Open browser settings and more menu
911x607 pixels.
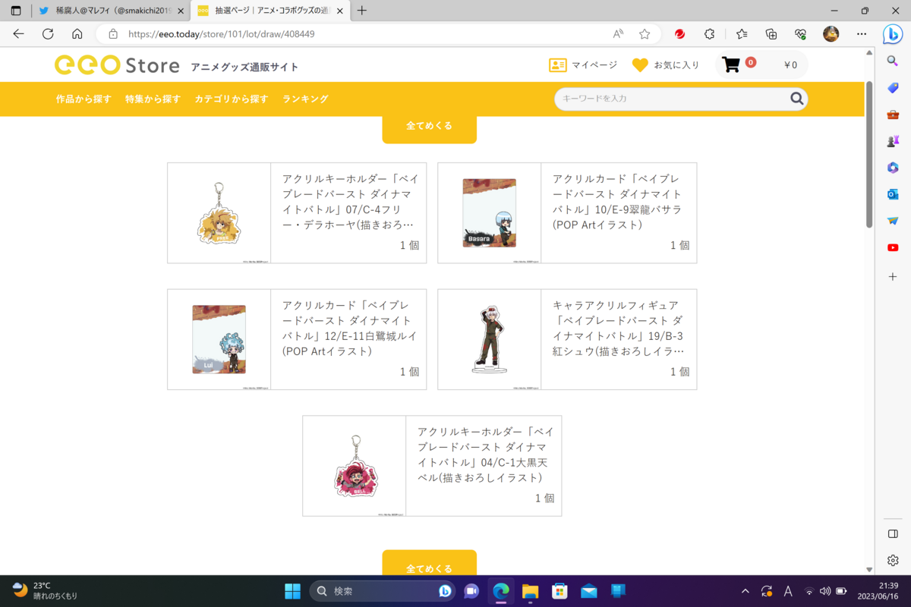861,34
